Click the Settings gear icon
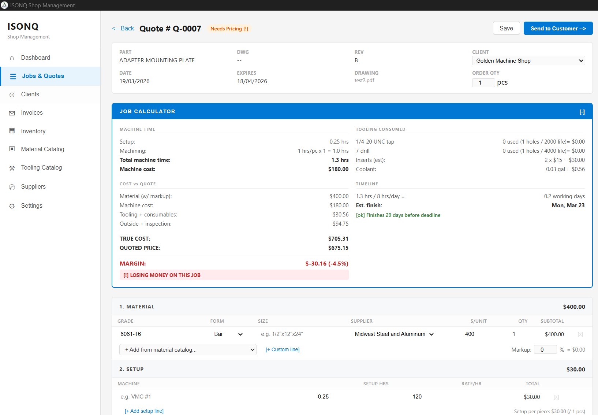This screenshot has width=598, height=415. 12,205
